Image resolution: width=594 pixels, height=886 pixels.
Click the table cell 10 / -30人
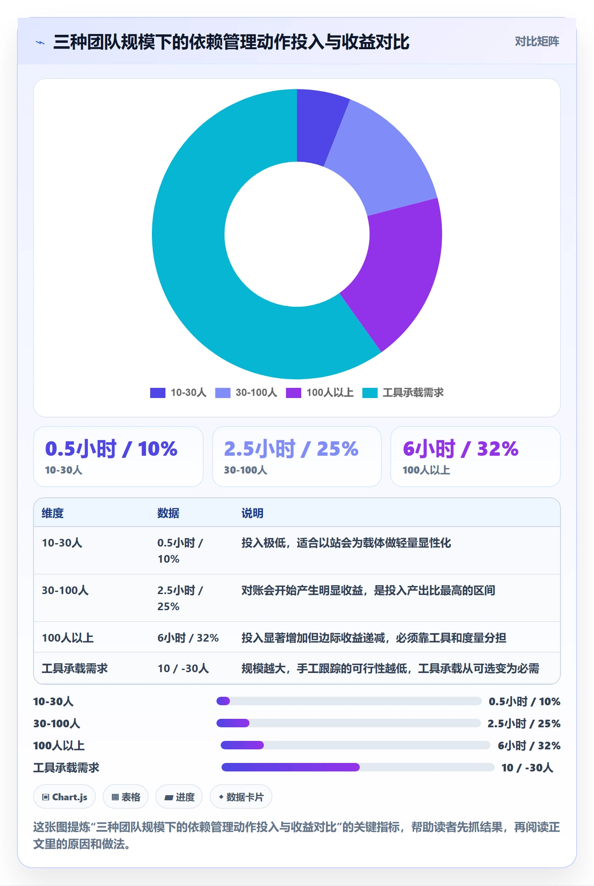tap(183, 668)
